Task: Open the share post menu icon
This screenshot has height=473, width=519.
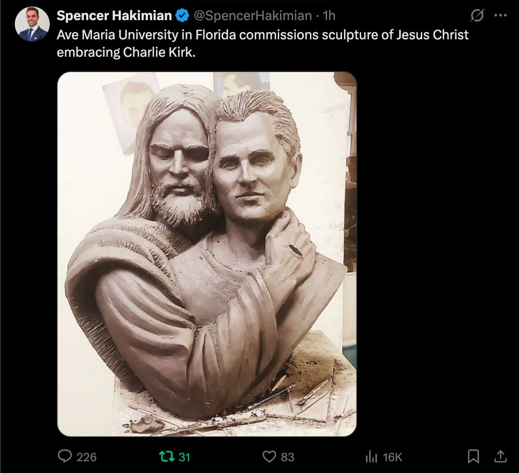Action: [x=500, y=456]
